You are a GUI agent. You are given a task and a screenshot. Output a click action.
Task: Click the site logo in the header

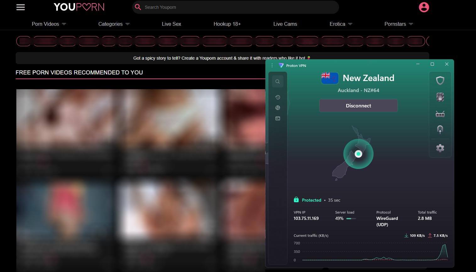79,7
